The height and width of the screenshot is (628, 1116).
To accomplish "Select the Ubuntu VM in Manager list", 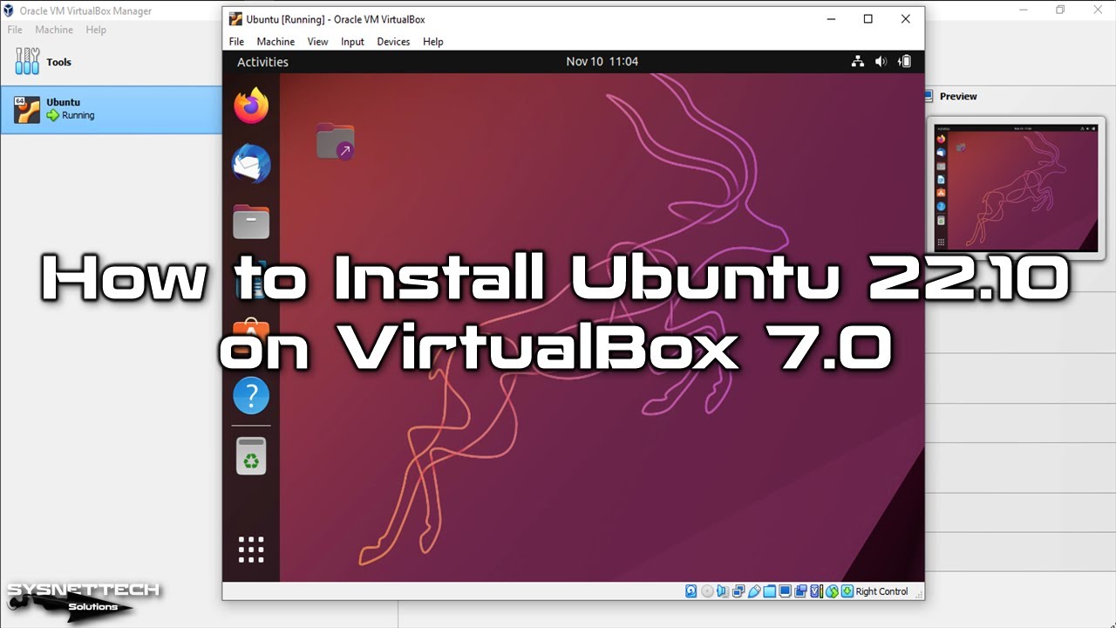I will (x=112, y=109).
